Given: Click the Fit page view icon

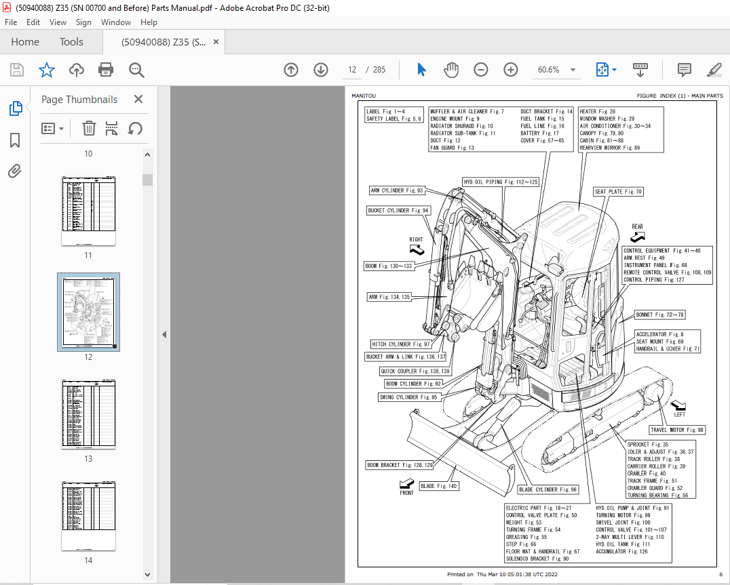Looking at the screenshot, I should 602,70.
